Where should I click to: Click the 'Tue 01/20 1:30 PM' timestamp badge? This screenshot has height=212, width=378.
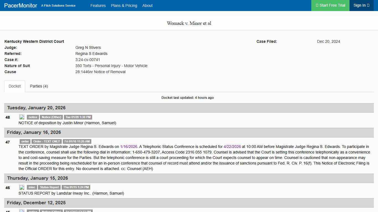click(78, 117)
